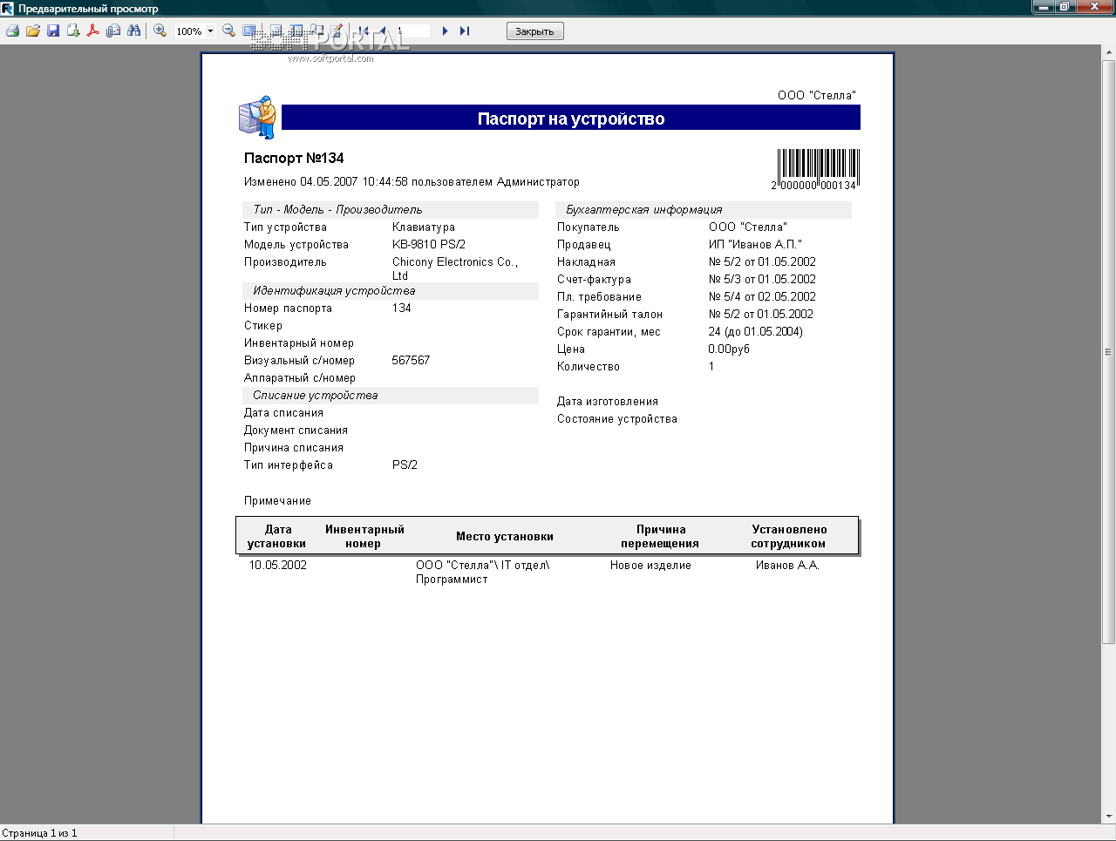
Task: Click the Тип - Модель - Производитель section header
Action: 391,209
